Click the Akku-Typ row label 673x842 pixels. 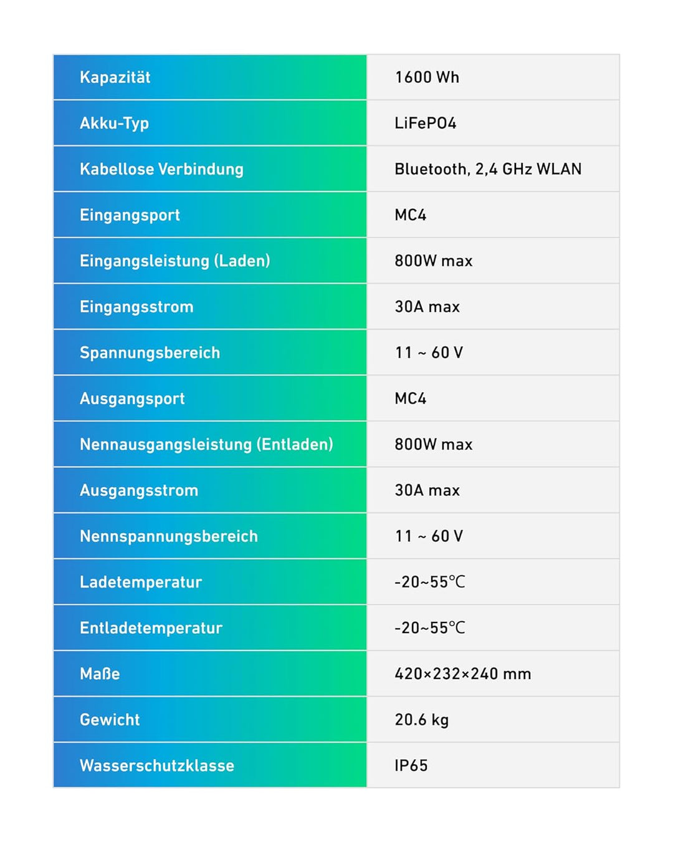click(114, 123)
